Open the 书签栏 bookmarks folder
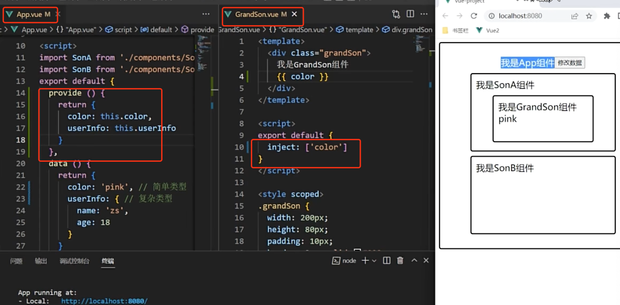The width and height of the screenshot is (620, 305). coord(455,30)
